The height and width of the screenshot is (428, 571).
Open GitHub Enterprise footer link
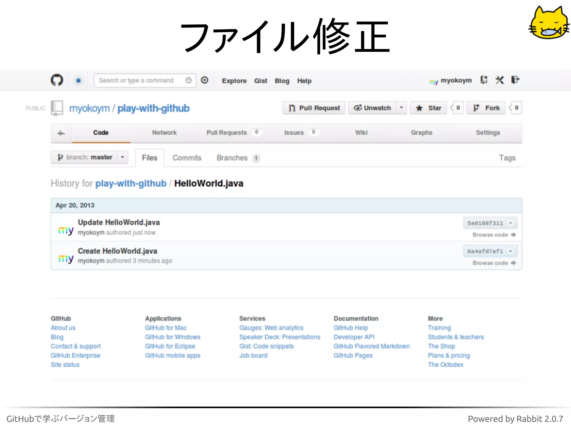(75, 356)
